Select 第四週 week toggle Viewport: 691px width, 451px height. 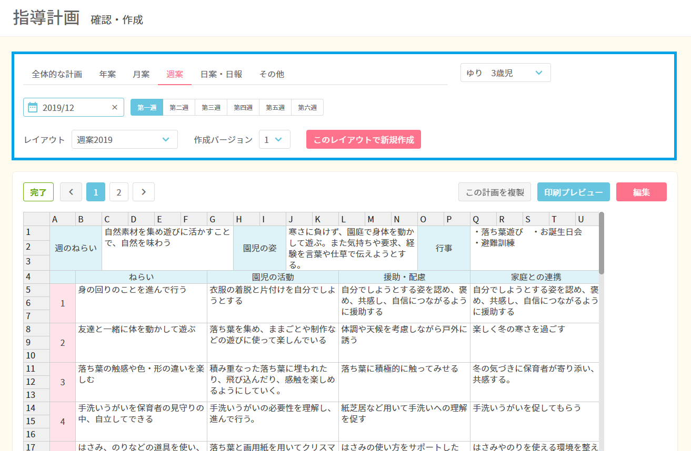243,107
